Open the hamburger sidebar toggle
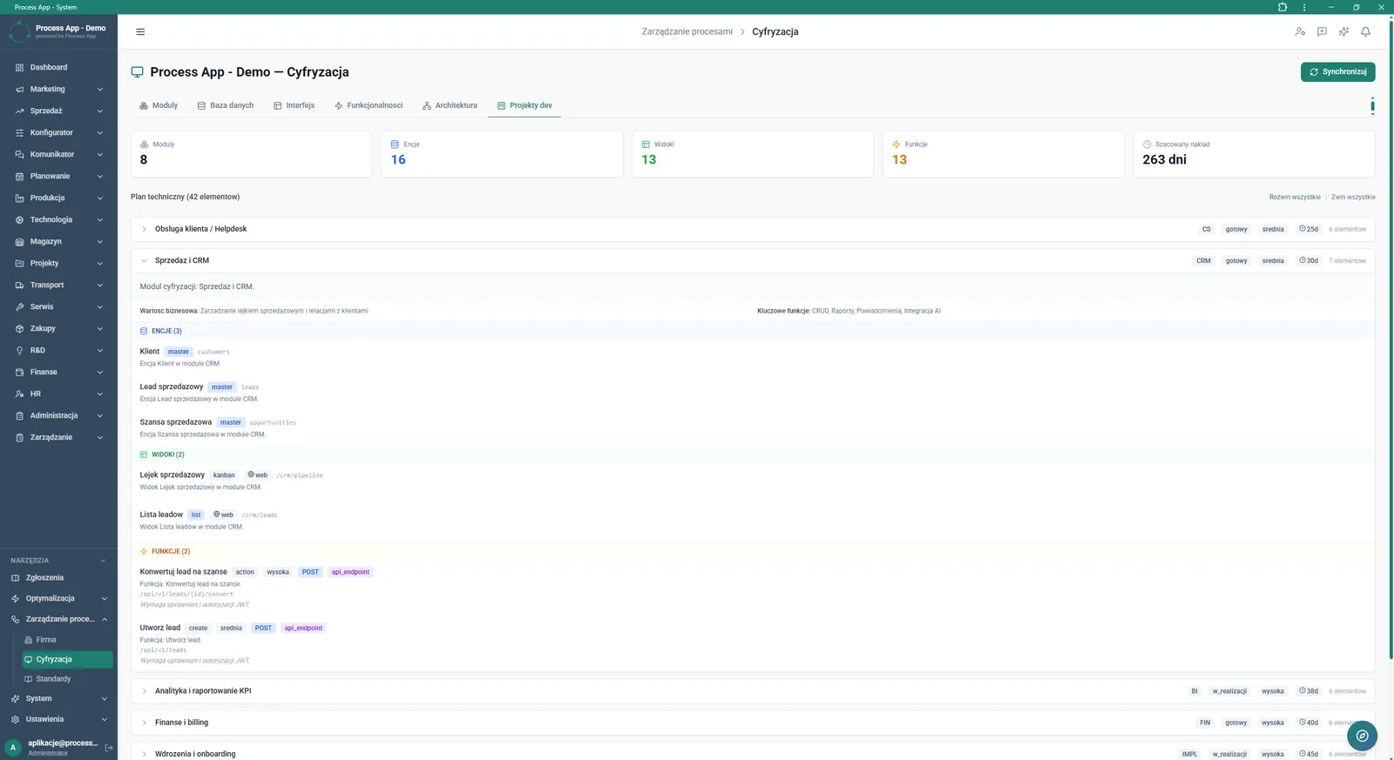The image size is (1394, 760). click(140, 31)
